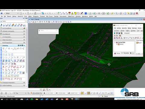Click the X coordinate input field
The image size is (145, 109).
tap(50, 93)
